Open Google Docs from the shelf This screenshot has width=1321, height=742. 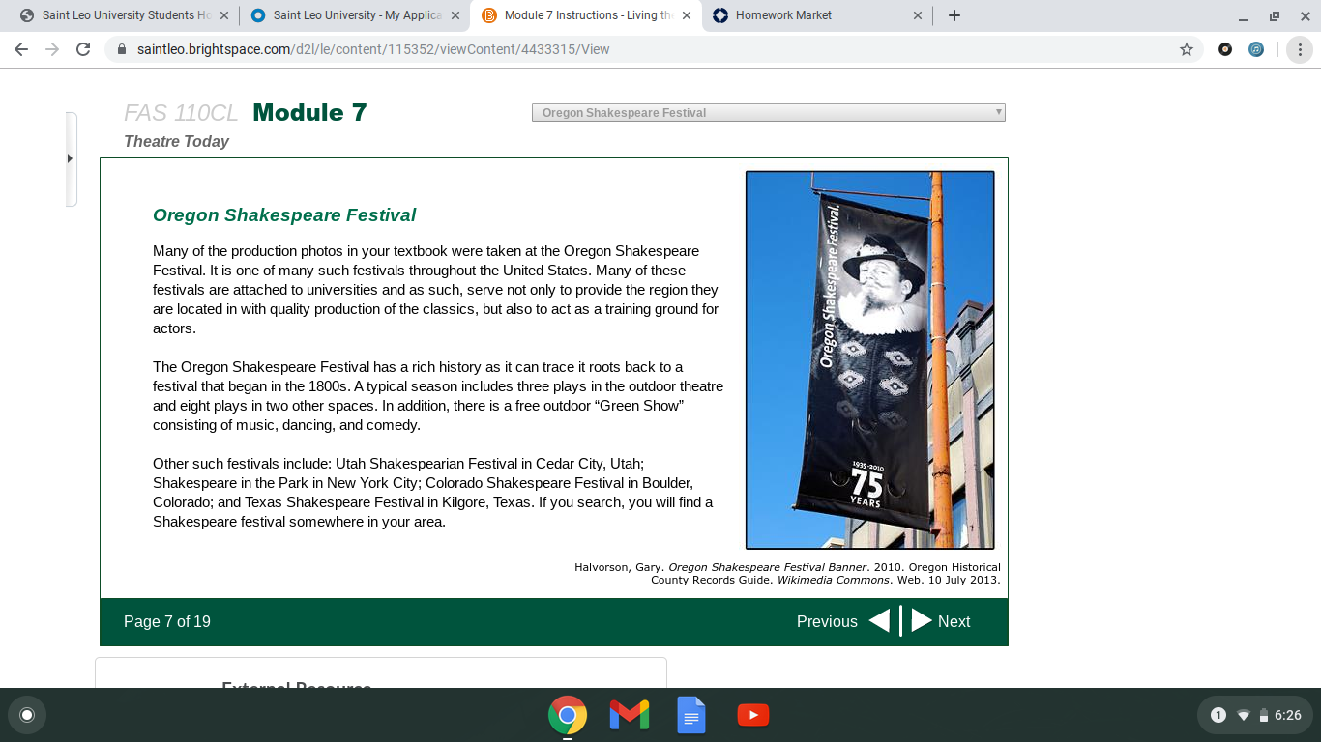(691, 715)
